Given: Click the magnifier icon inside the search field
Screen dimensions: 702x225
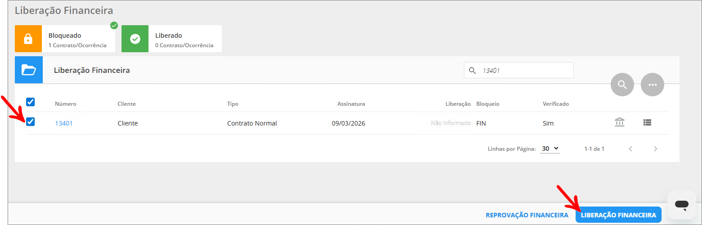Looking at the screenshot, I should tap(472, 71).
